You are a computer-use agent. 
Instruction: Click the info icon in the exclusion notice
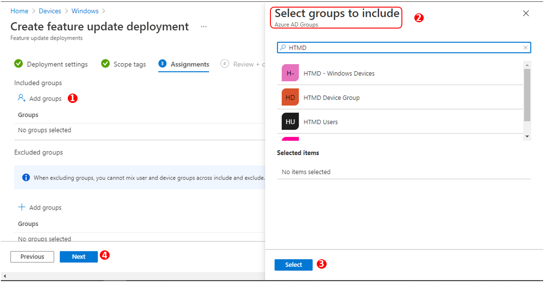click(26, 177)
